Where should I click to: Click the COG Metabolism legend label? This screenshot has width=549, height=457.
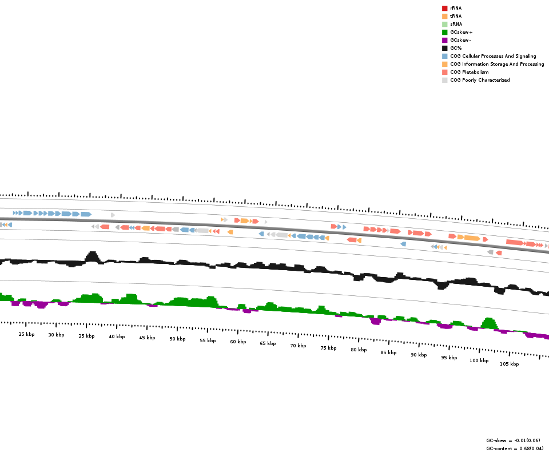click(469, 72)
